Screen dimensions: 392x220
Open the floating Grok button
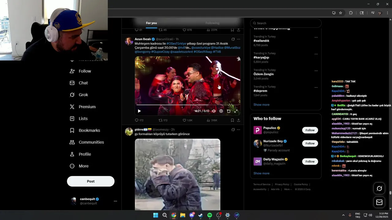[379, 189]
